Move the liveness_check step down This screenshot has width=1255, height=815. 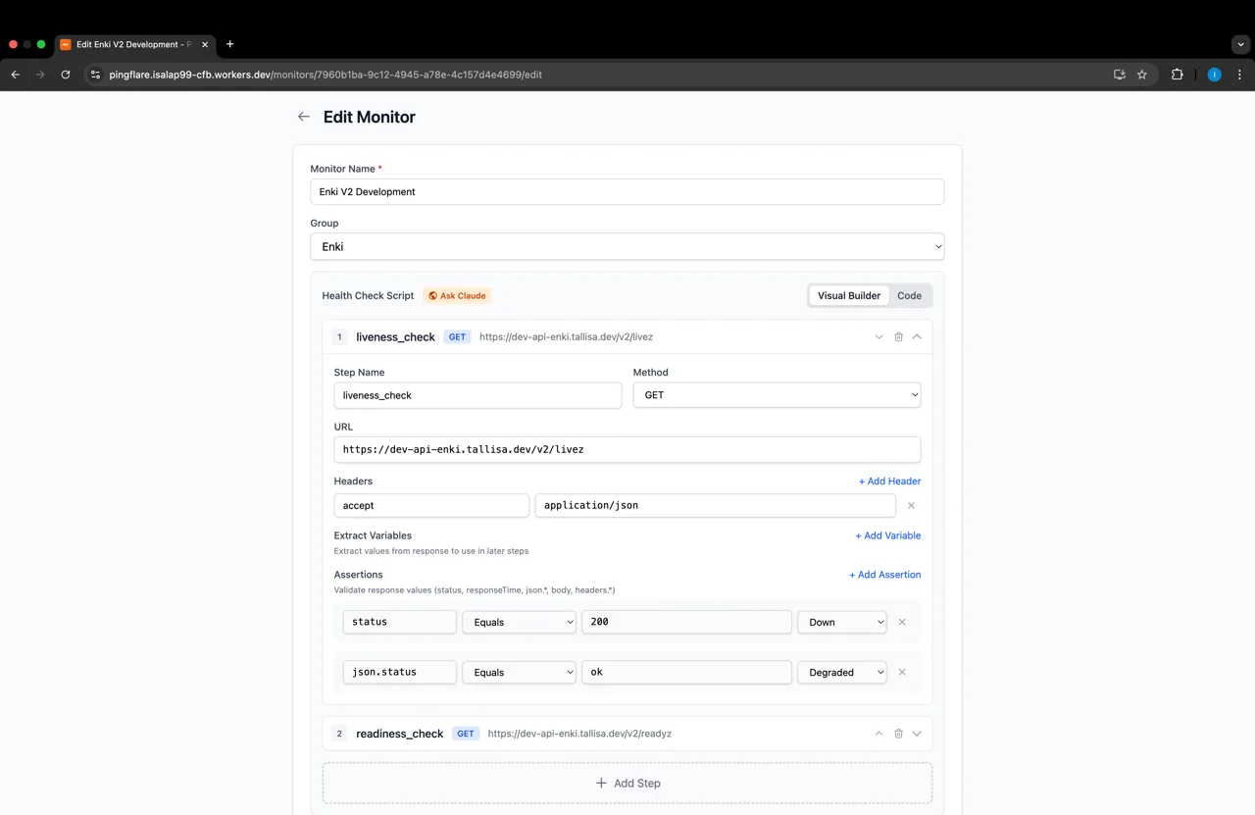(878, 337)
